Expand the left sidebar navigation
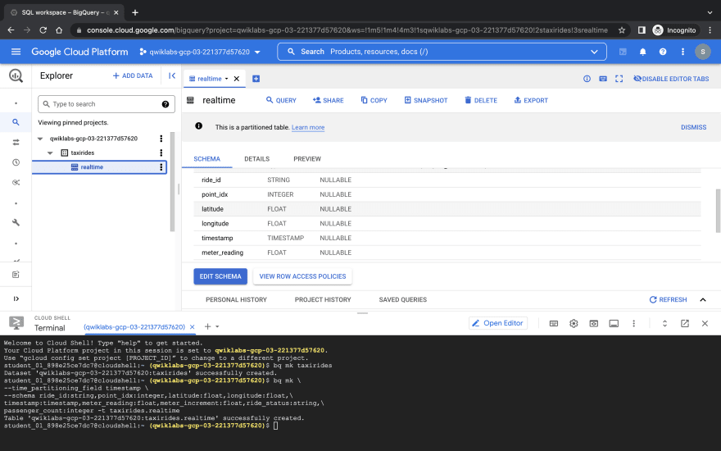 (16, 298)
